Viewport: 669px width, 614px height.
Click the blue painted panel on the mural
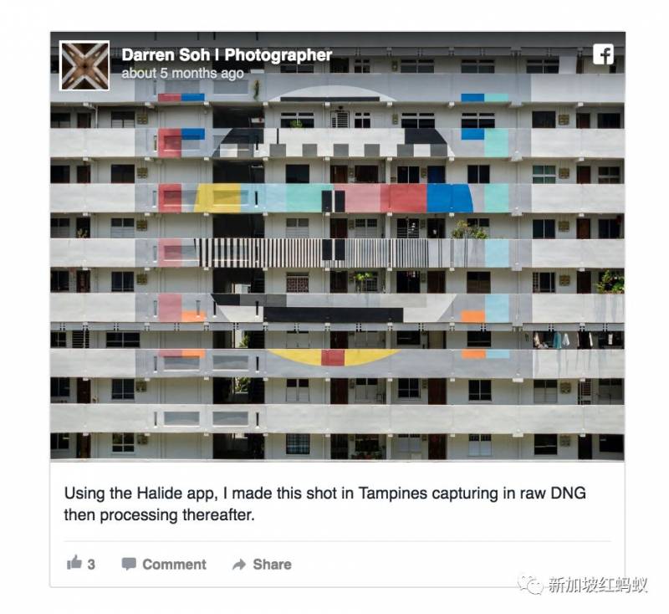(x=450, y=198)
